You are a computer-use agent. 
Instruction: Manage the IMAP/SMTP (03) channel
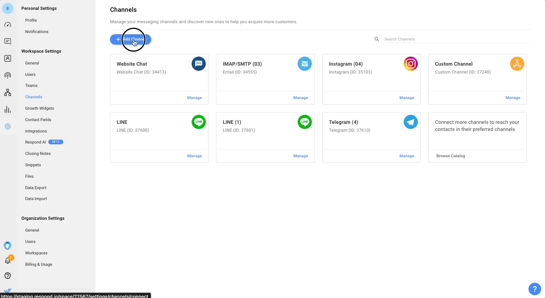click(300, 97)
